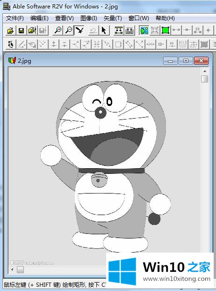Screen dimensions: 216x291
Task: Open the 图像(I) menu
Action: [x=89, y=18]
